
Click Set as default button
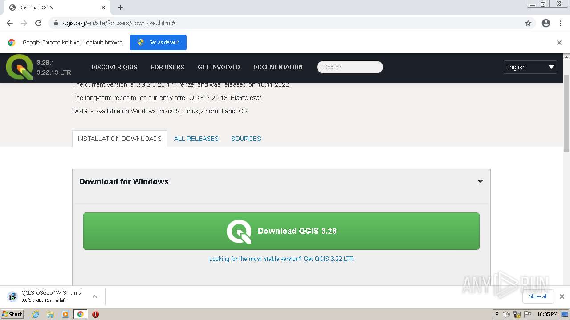(x=158, y=42)
